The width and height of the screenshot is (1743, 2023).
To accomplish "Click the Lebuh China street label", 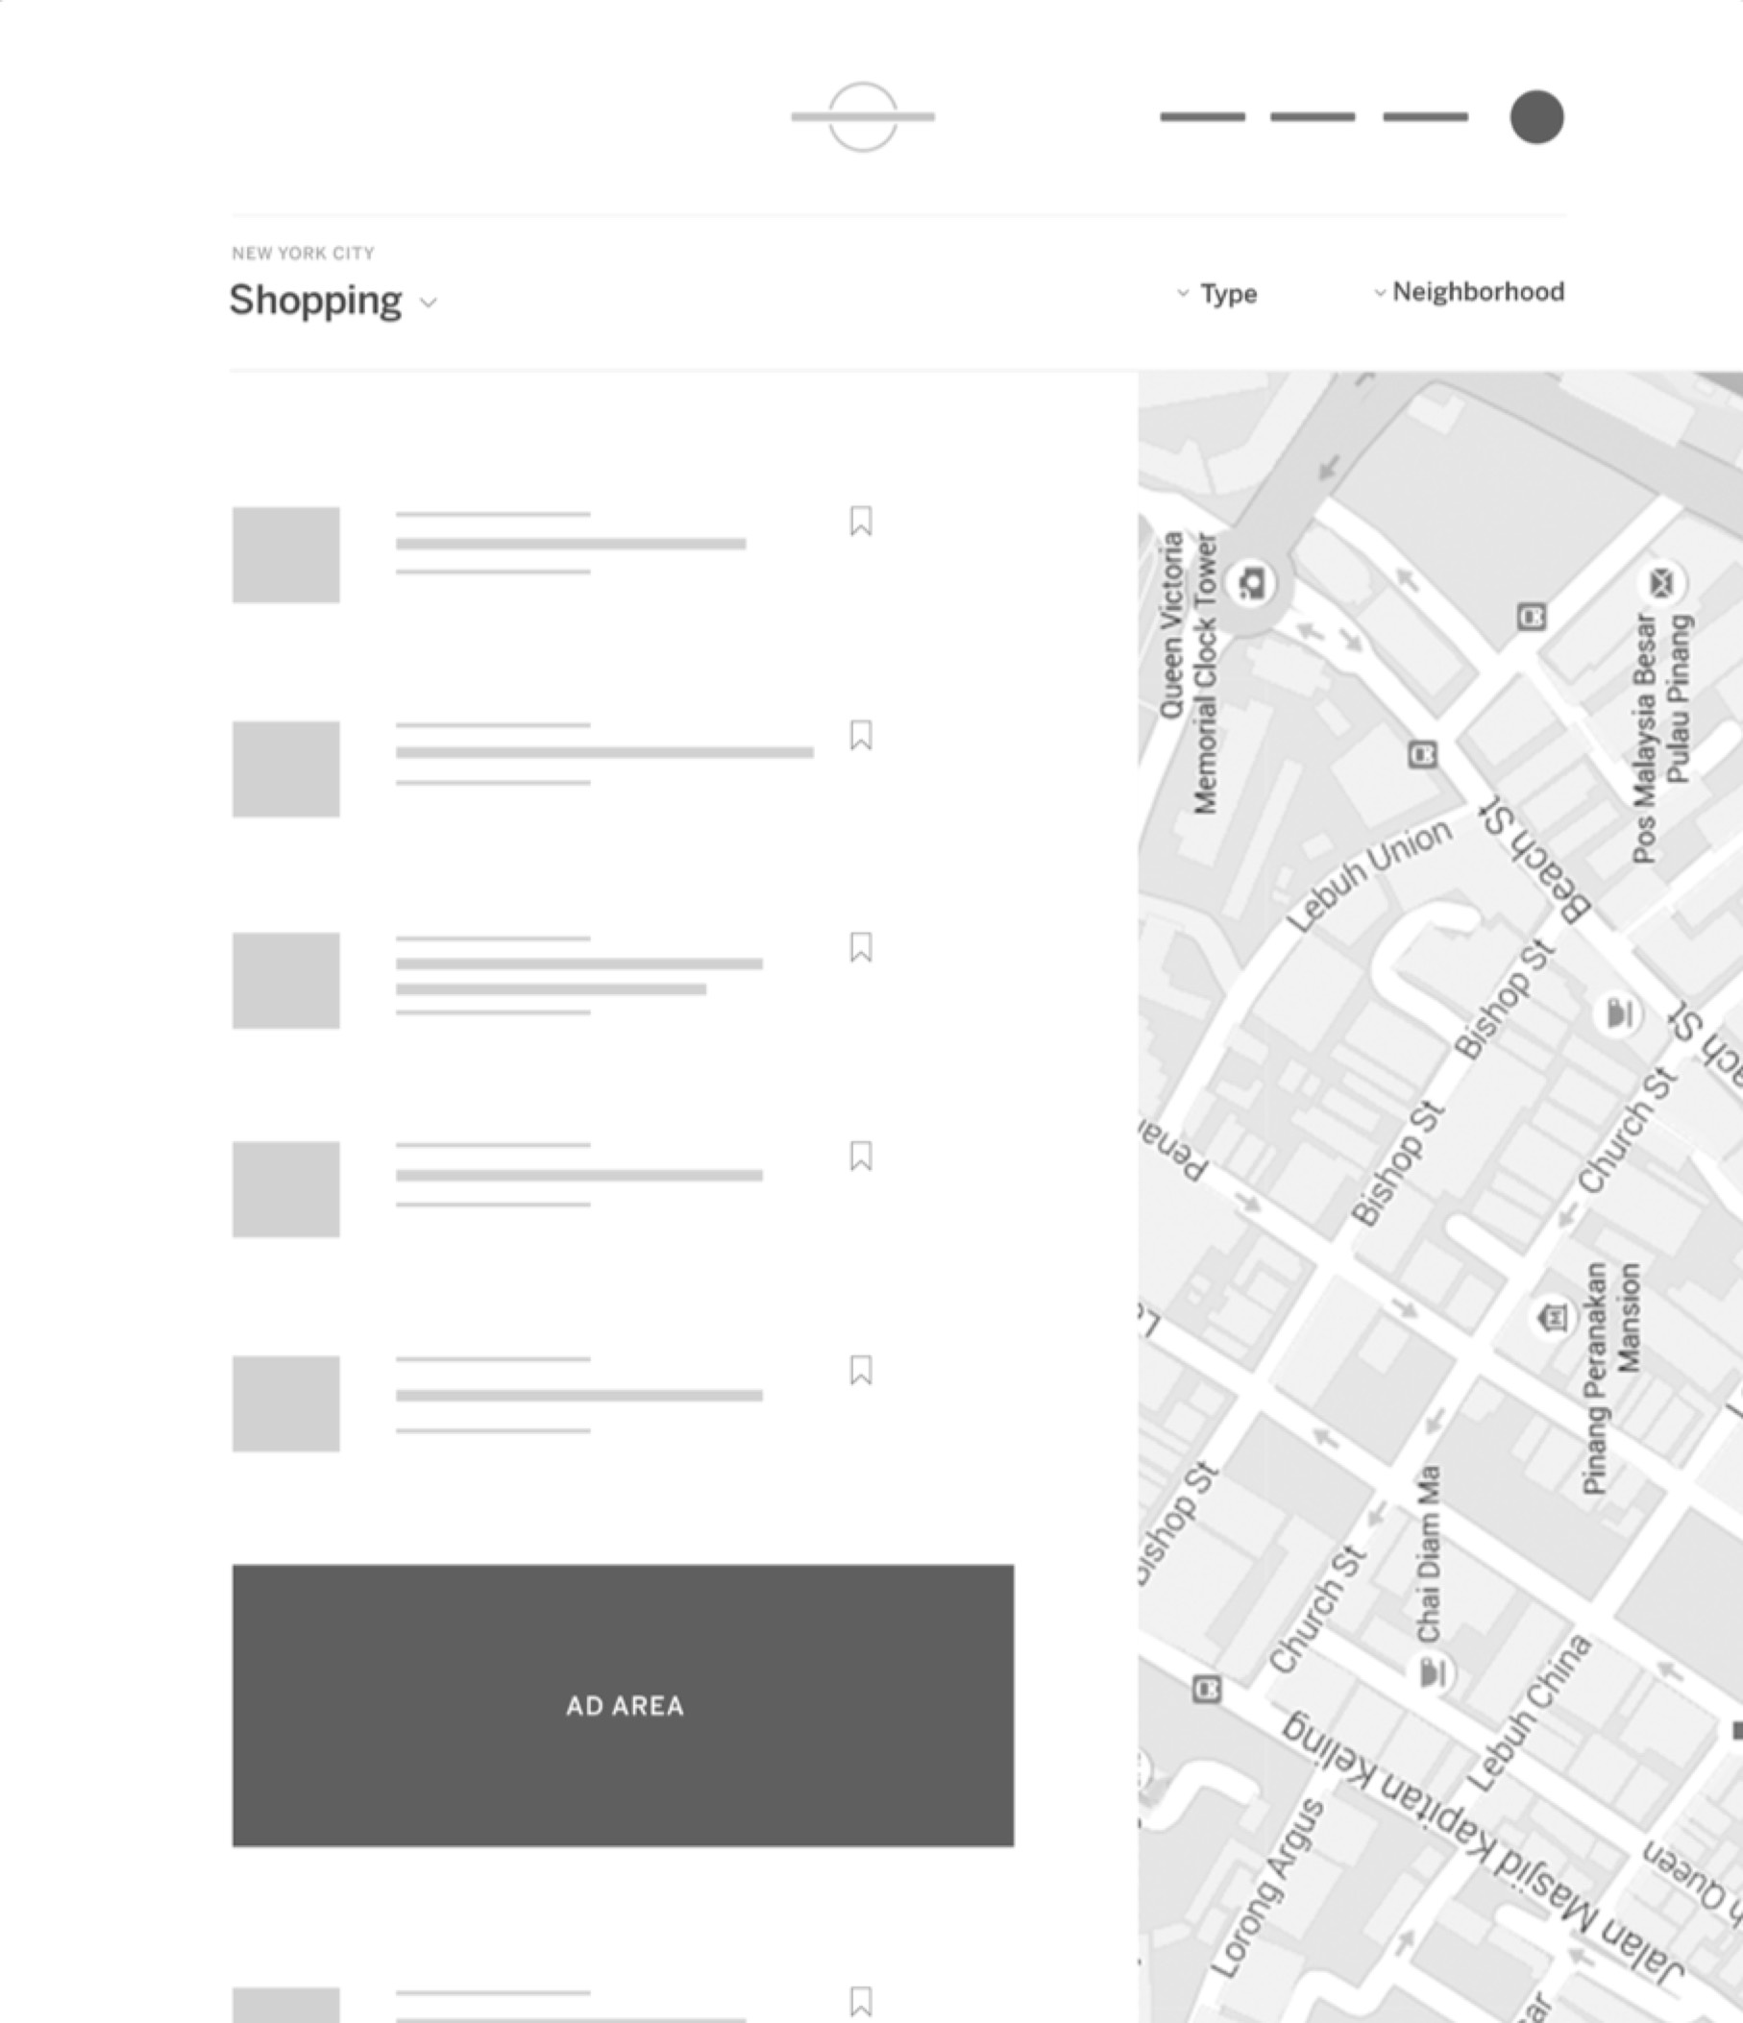I will coord(1529,1715).
